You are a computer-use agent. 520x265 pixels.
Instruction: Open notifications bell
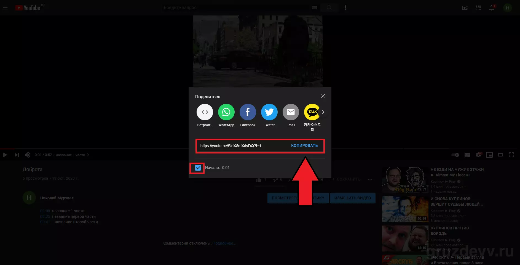click(492, 8)
